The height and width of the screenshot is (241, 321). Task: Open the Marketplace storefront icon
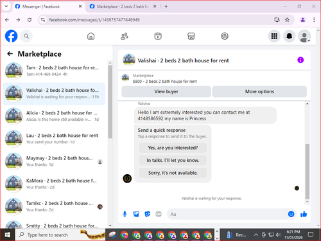point(191,36)
